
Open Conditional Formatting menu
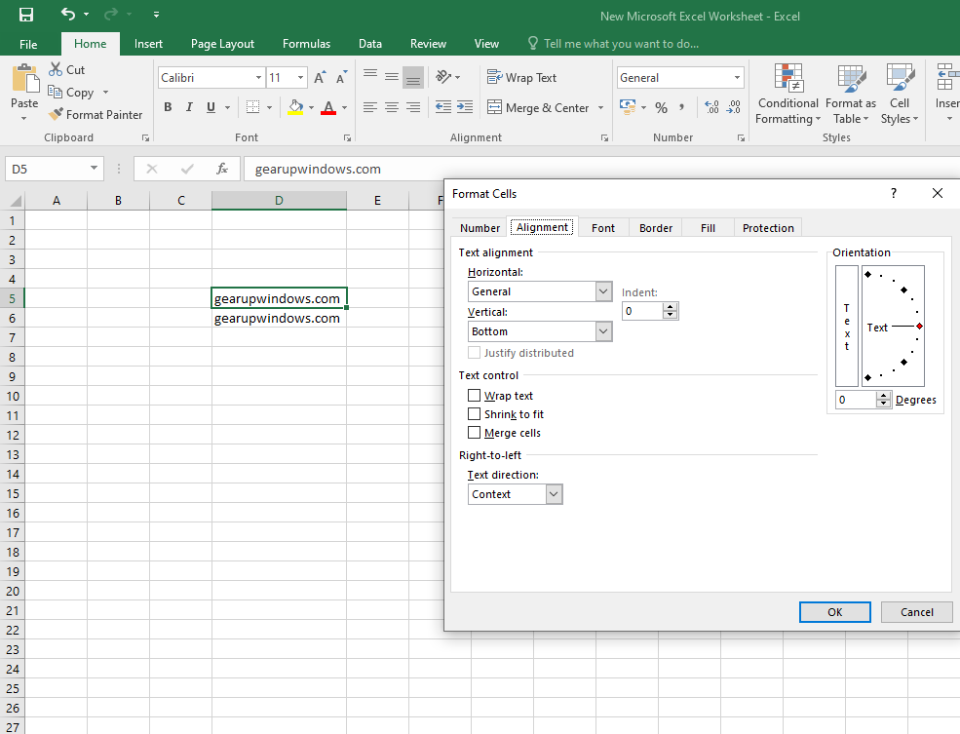tap(787, 94)
